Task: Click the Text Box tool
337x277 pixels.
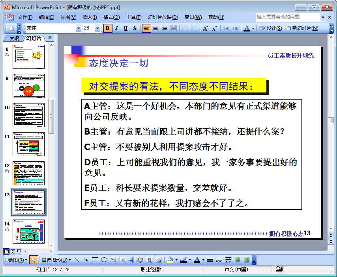Action: (113, 260)
